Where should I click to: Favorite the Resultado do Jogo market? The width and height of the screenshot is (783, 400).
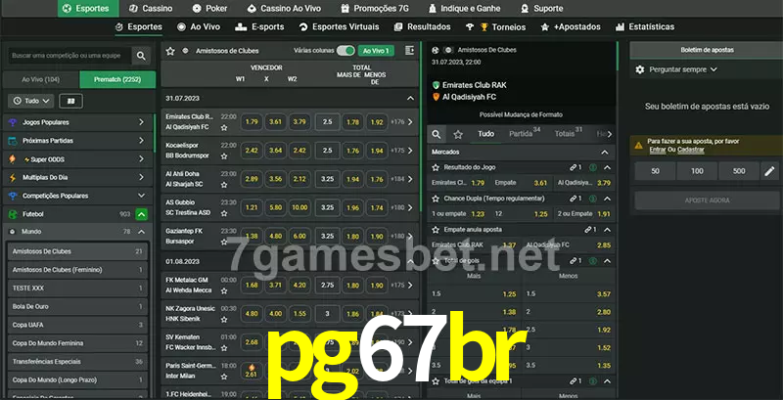pos(436,167)
